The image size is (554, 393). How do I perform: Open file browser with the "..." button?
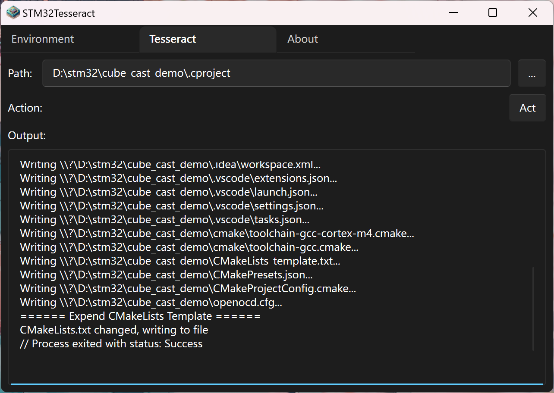tap(532, 73)
